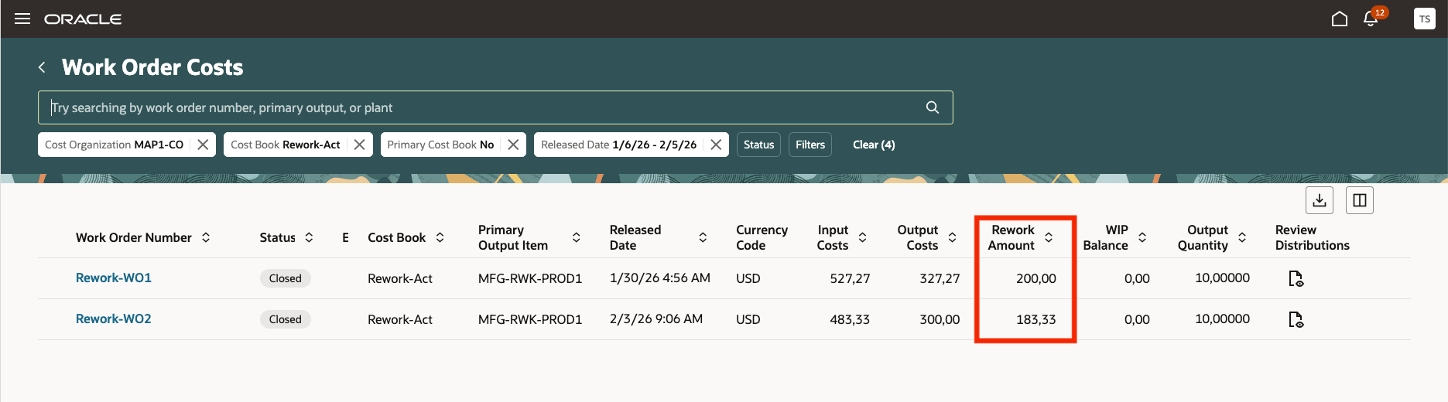Open the Rework-WO1 work order link
The height and width of the screenshot is (402, 1448).
[x=114, y=278]
